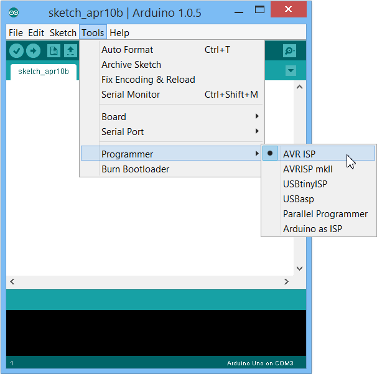Image resolution: width=377 pixels, height=374 pixels.
Task: Open Serial Monitor magnifier icon in toolbar
Action: click(x=289, y=51)
